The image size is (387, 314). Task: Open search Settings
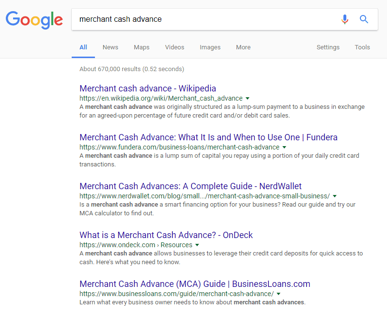(x=328, y=47)
